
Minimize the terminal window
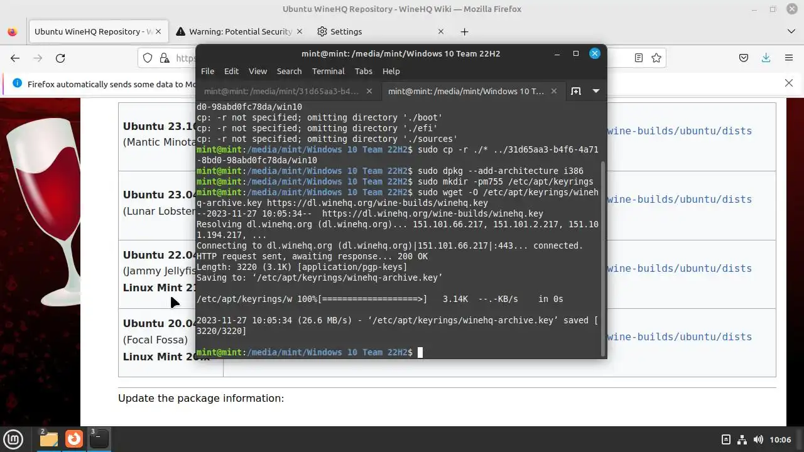(x=557, y=53)
